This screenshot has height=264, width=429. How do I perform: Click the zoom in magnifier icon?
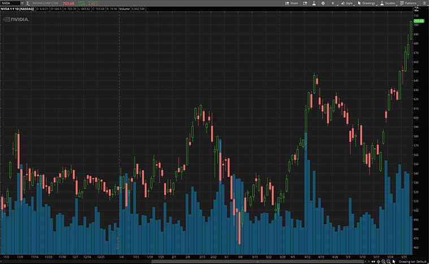[384, 261]
